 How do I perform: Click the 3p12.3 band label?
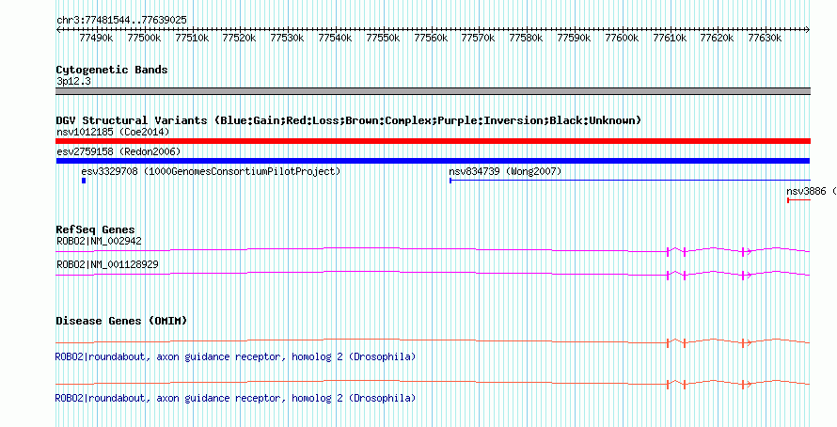pos(73,82)
